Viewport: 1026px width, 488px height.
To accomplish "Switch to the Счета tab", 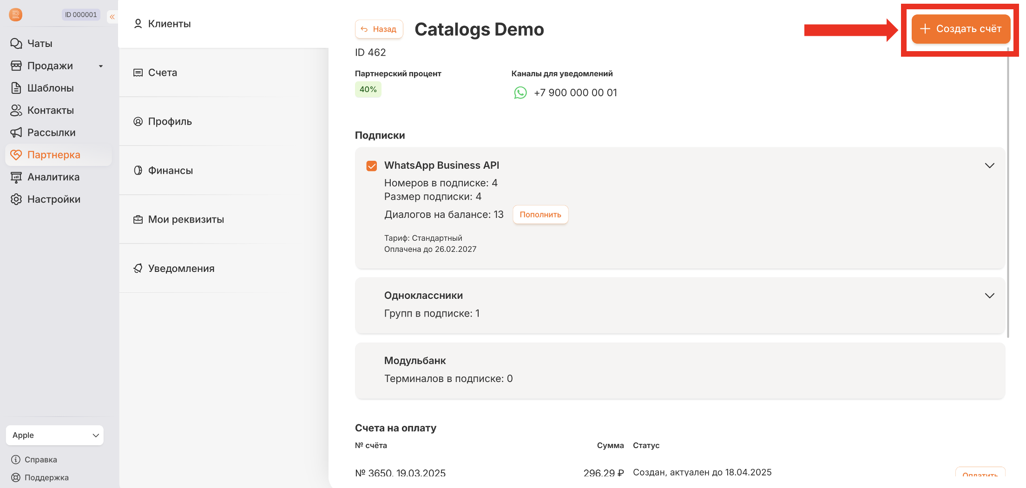I will 163,73.
